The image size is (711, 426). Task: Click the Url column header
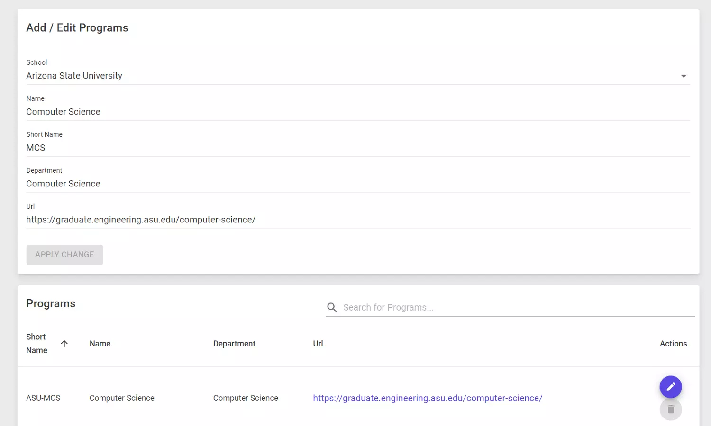point(318,344)
